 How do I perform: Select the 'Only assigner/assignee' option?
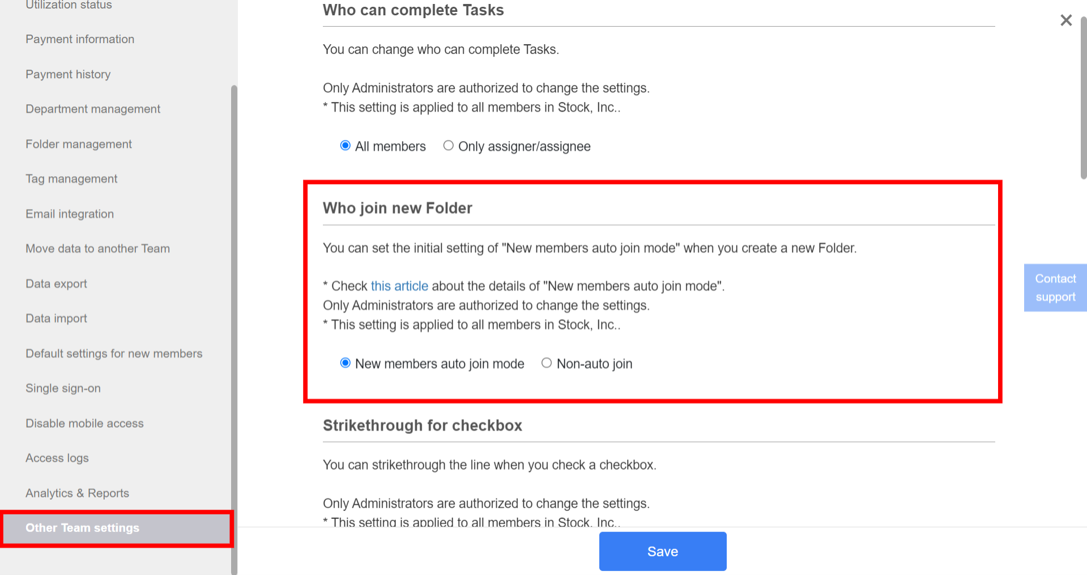tap(448, 146)
